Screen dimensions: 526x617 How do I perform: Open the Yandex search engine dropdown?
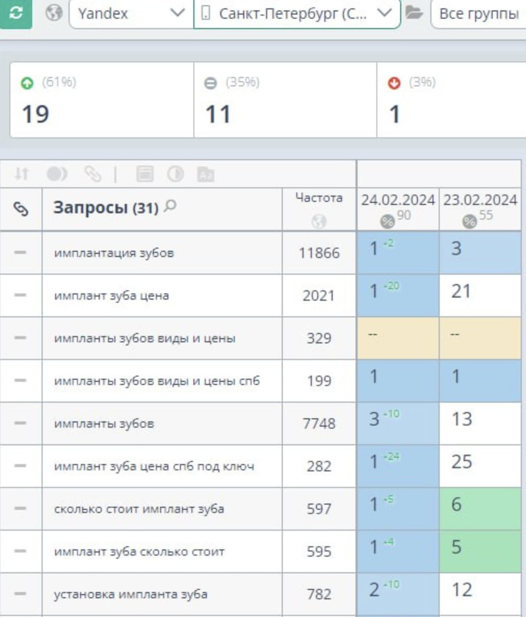tap(131, 14)
